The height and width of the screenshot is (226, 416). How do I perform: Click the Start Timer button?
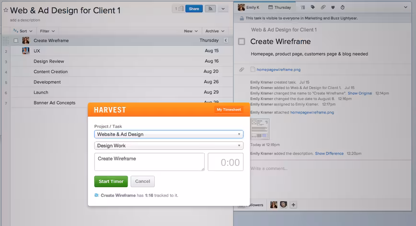111,181
